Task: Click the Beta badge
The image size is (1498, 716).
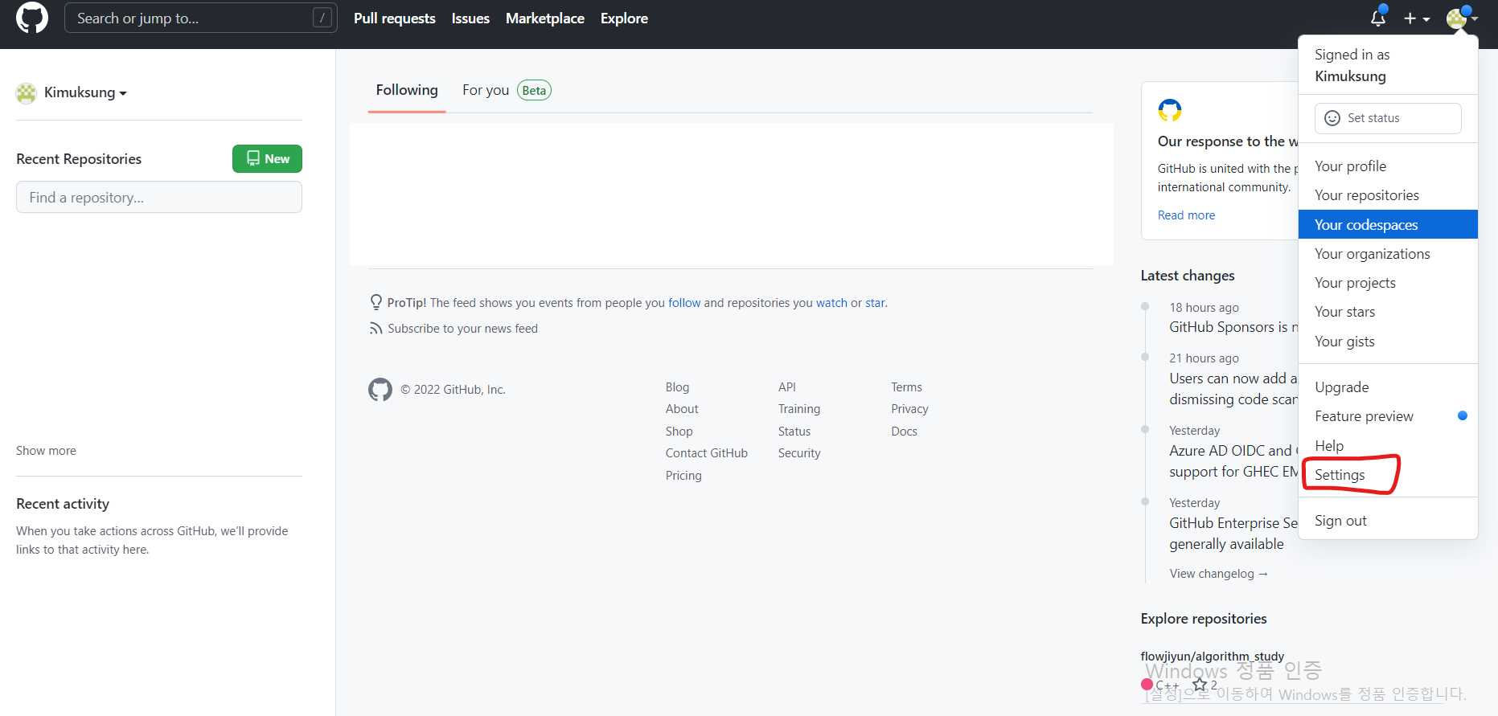Action: tap(534, 90)
